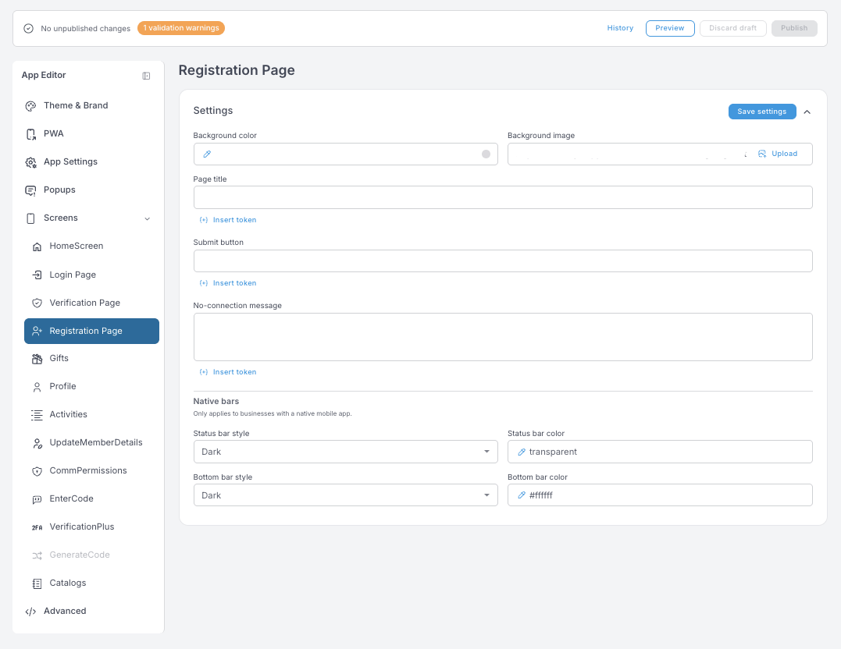Click the Login Page arrow icon
Viewport: 841px width, 649px height.
37,275
